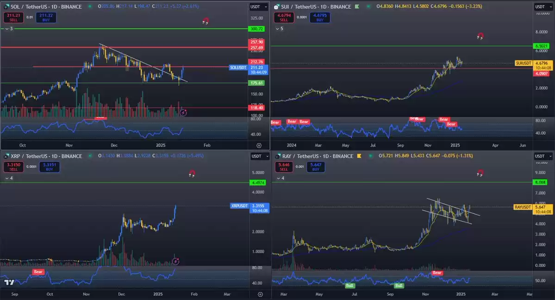Expand the 4 indicators legend on RAY chart
Screen dimensions: 555x300
281,178
